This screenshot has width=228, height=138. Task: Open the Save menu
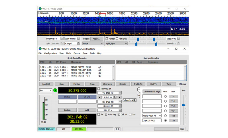pyautogui.click(x=85, y=53)
